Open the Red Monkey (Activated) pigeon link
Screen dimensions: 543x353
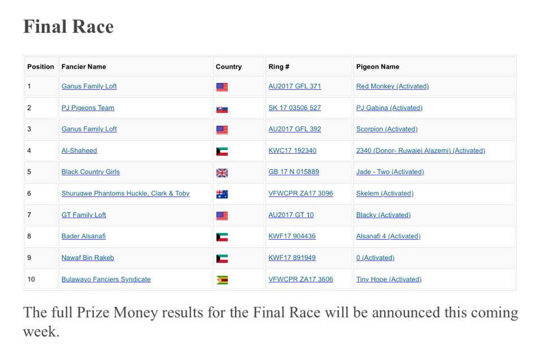coord(392,87)
